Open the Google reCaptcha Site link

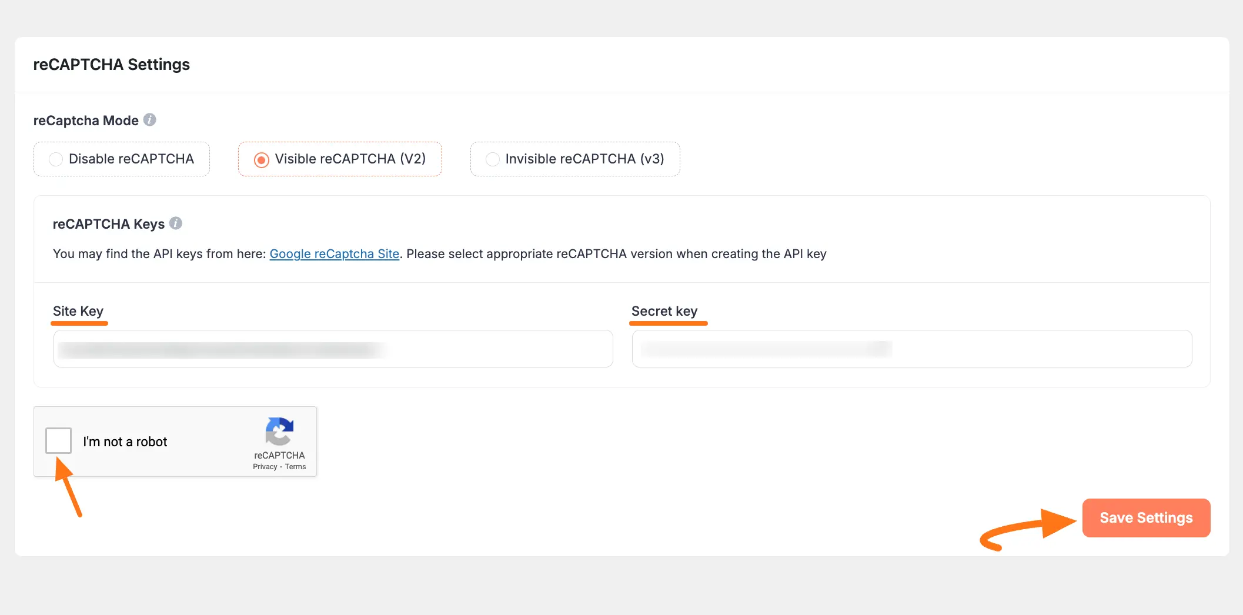click(x=334, y=253)
